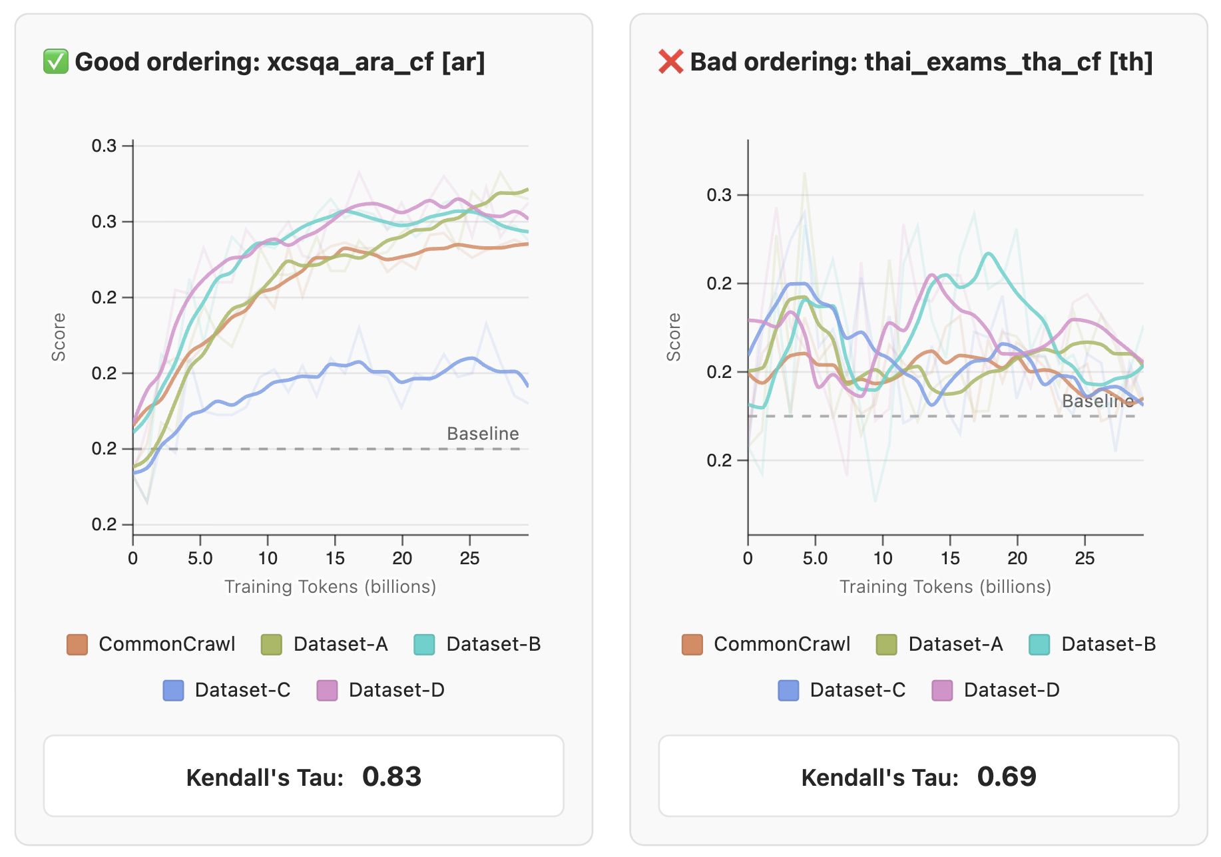
Task: Toggle Dataset-A swatch in the right chart legend
Action: point(887,645)
